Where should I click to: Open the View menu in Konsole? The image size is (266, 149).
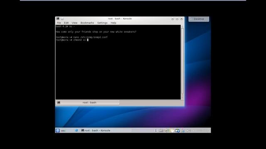74,23
